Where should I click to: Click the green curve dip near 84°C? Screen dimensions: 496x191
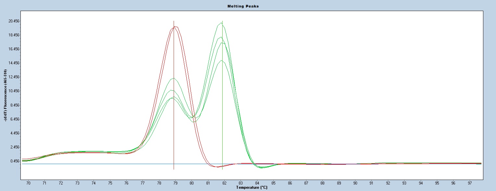[x=262, y=168]
